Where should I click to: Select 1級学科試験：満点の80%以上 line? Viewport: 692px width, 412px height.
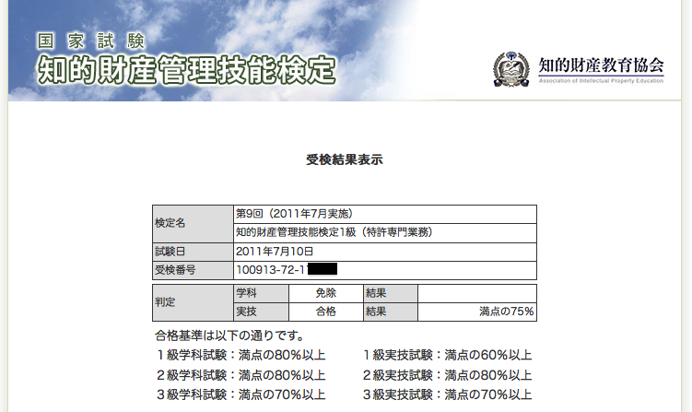[x=241, y=355]
